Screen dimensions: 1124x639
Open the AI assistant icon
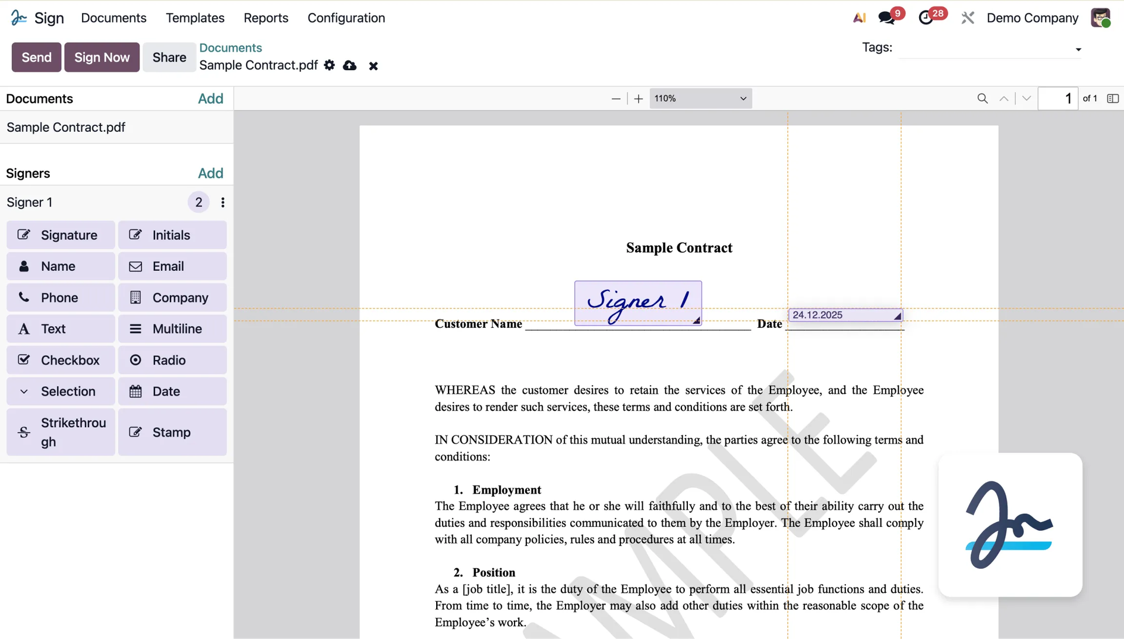[x=859, y=18]
